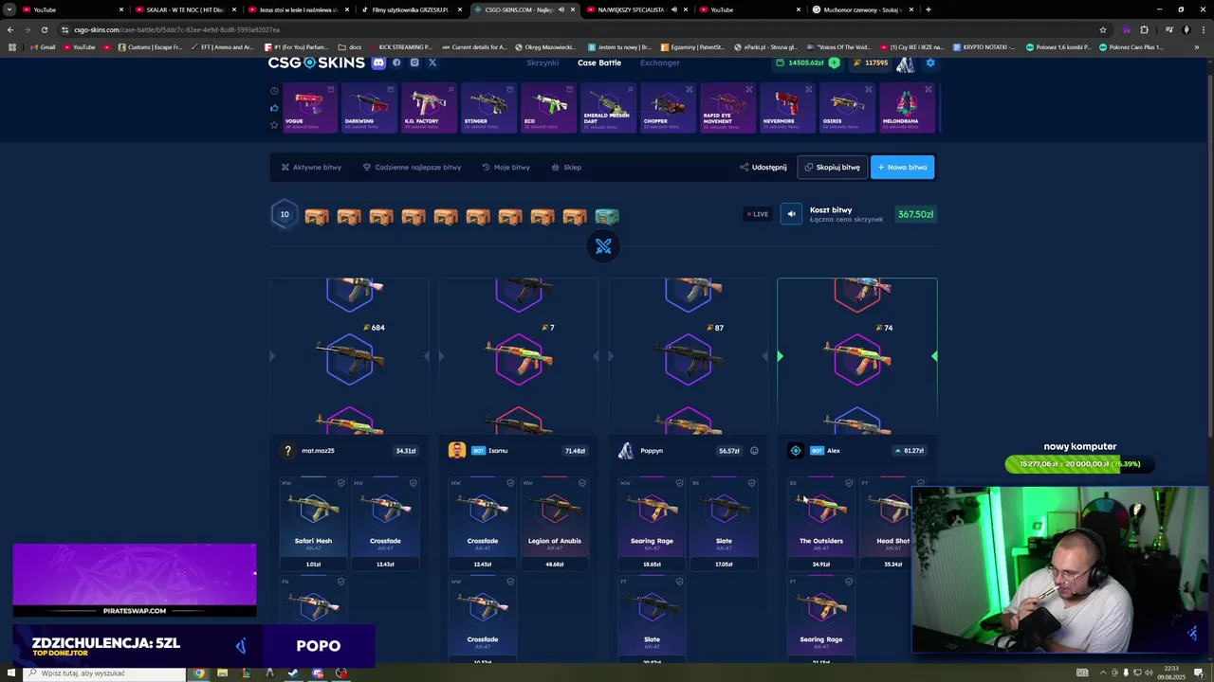This screenshot has height=682, width=1214.
Task: Start a Nowa bitwa
Action: [902, 167]
